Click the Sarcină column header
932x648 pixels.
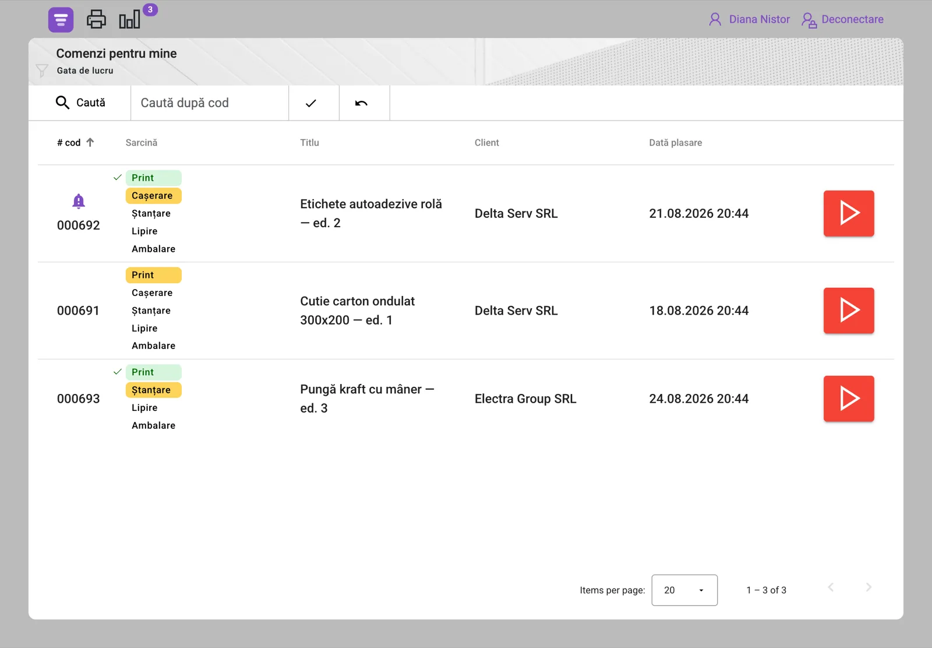[142, 143]
